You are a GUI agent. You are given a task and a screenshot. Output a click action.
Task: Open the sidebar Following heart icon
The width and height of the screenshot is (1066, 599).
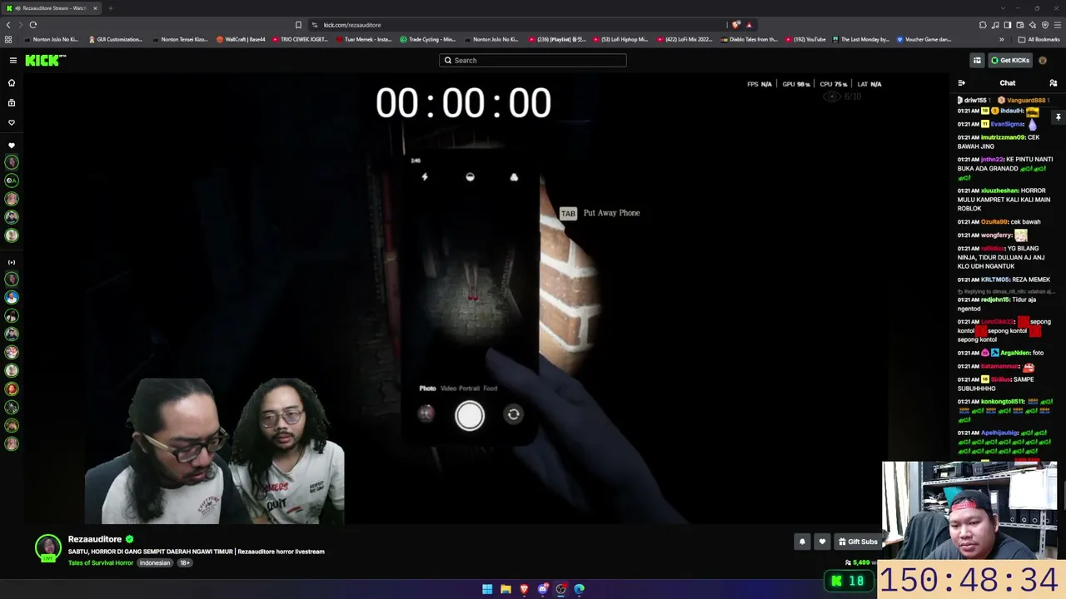click(x=12, y=122)
